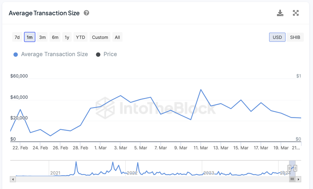
Task: Click the navigator scrollbar thumb grip
Action: tap(292, 179)
